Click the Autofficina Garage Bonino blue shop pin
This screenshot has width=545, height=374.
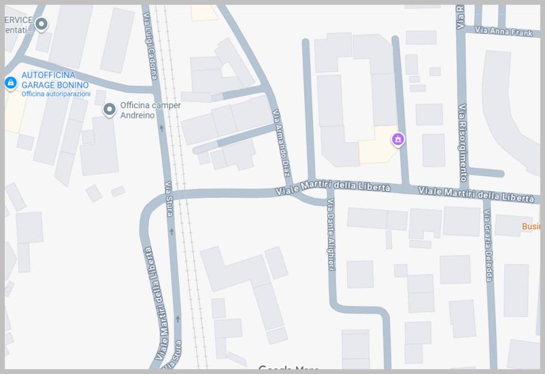(x=11, y=84)
